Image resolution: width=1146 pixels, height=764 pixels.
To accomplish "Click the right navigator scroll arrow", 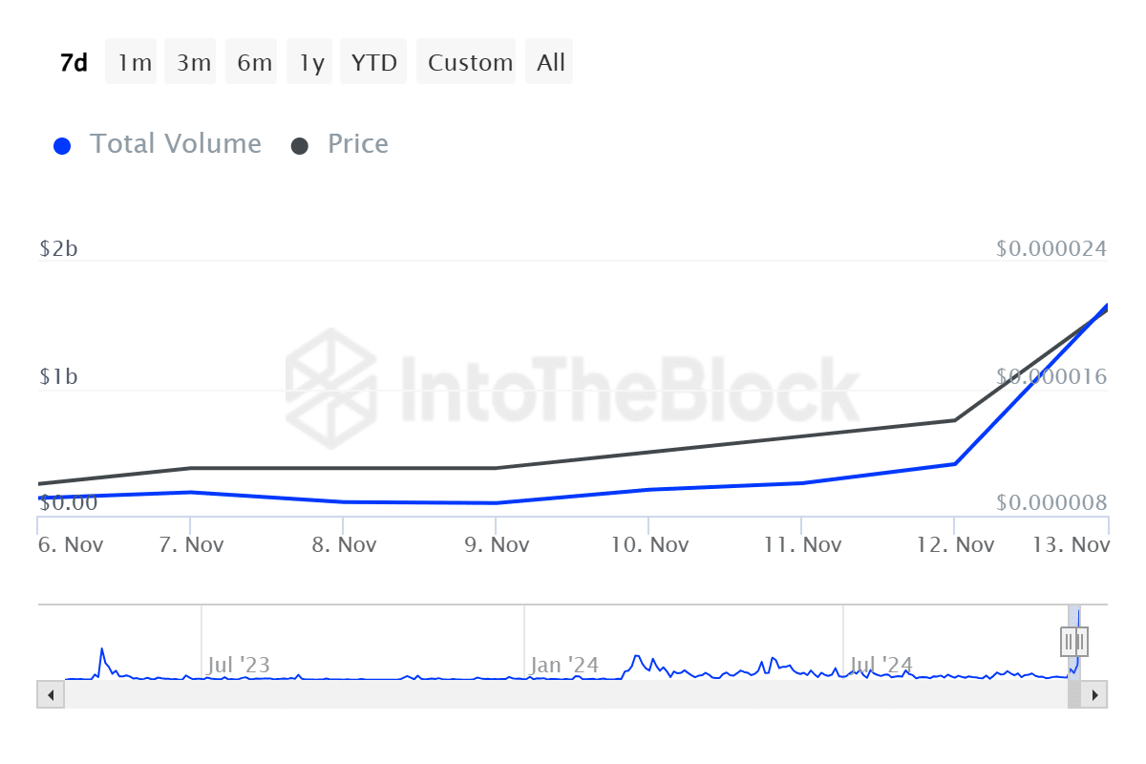I will coord(1093,695).
